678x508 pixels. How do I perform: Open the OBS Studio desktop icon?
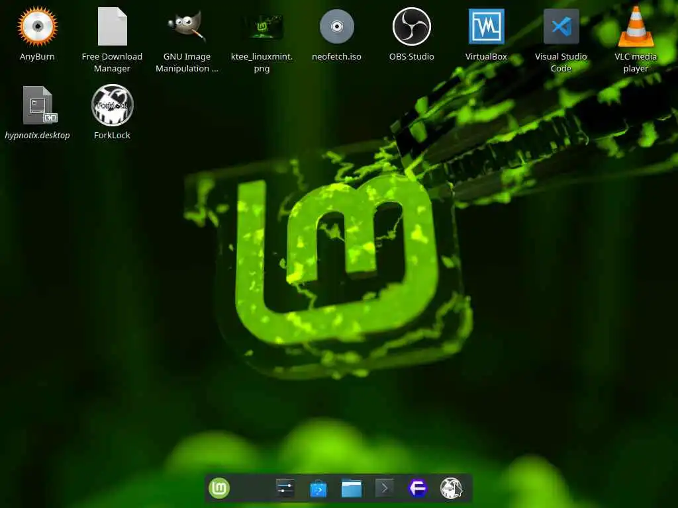coord(412,26)
